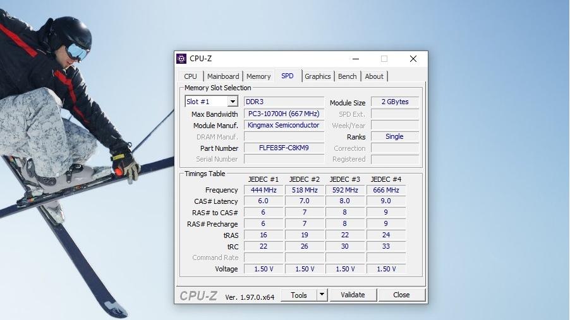Select the JEDEC #4 frequency 666 MHz cell

[x=386, y=190]
